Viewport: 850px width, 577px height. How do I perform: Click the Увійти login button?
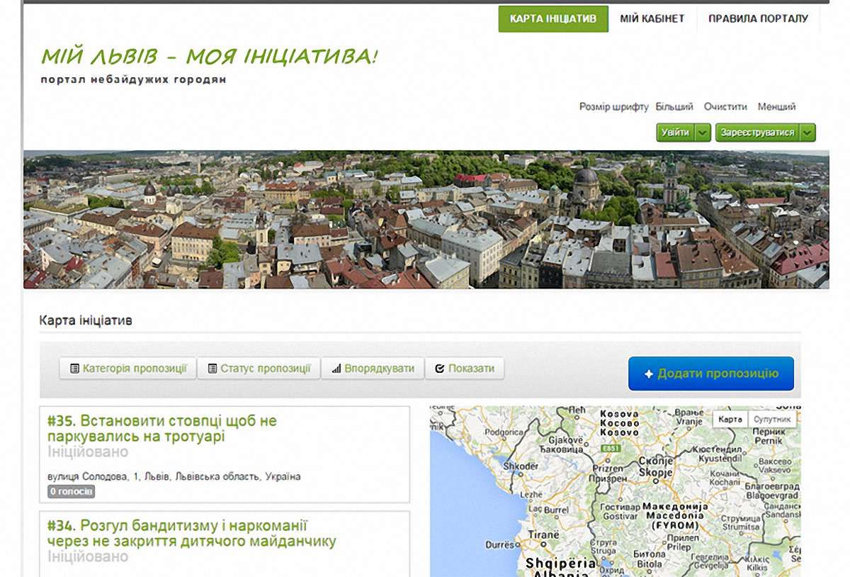(x=676, y=133)
